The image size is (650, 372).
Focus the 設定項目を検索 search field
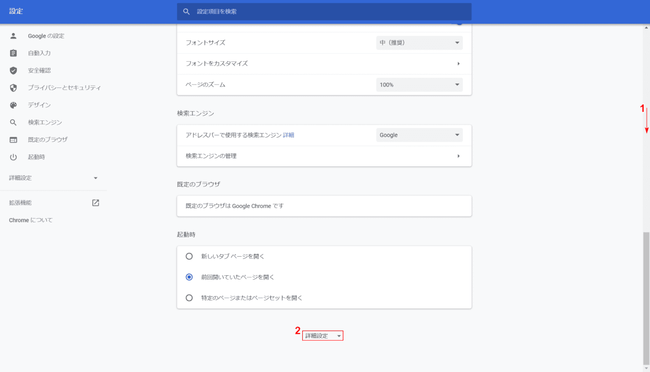[324, 12]
